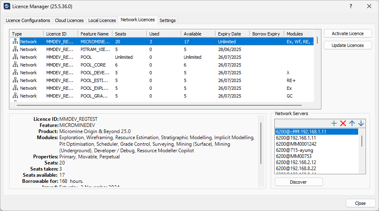The width and height of the screenshot is (379, 211).
Task: Sort by the Type column header
Action: 27,34
